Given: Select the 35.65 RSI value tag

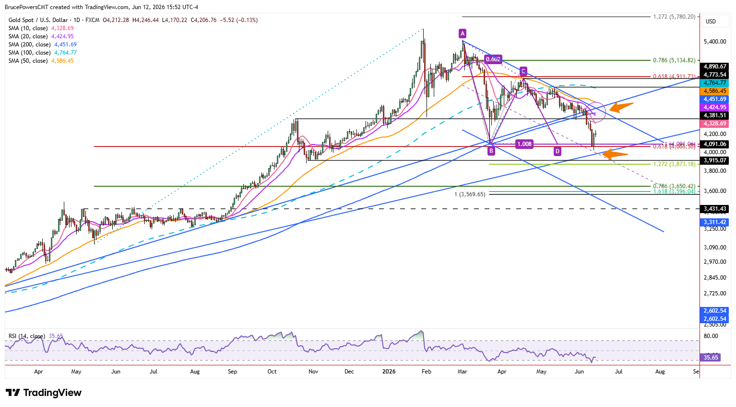Looking at the screenshot, I should [711, 357].
